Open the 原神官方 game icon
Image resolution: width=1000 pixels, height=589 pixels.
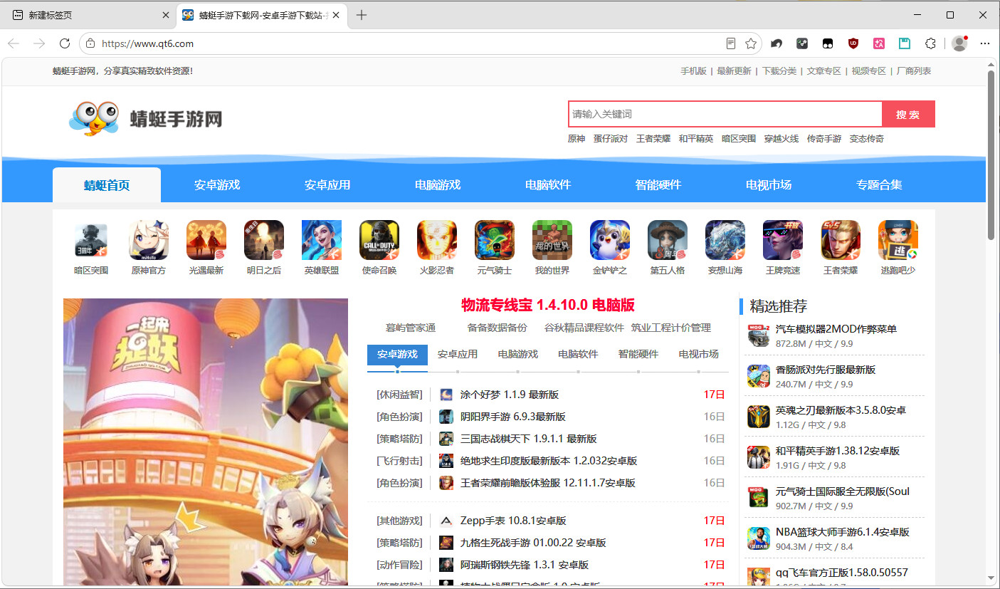click(149, 240)
